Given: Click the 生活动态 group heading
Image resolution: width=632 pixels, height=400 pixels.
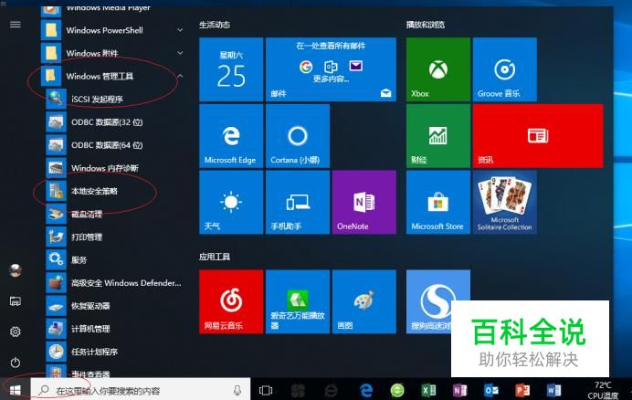Looking at the screenshot, I should 215,25.
